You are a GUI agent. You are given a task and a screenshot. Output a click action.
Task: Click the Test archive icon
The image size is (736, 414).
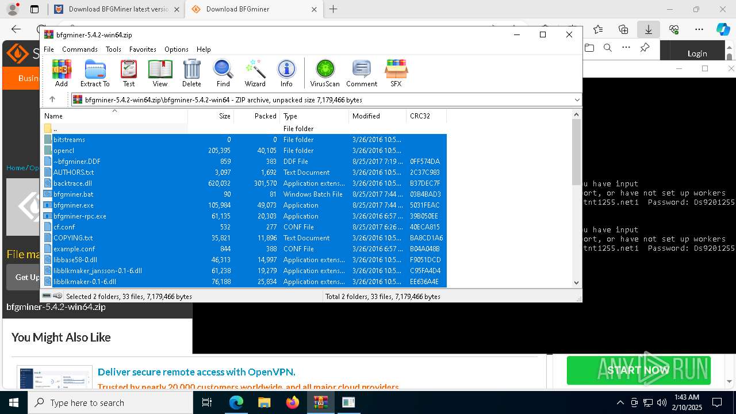coord(129,73)
